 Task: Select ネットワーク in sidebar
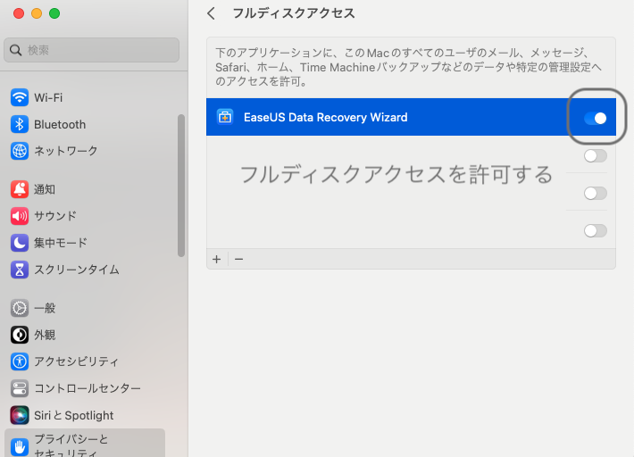click(66, 151)
